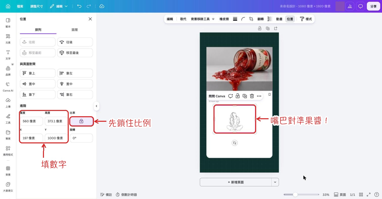Image resolution: width=382 pixels, height=199 pixels.
Task: Click the 高度 height field
Action: 56,121
